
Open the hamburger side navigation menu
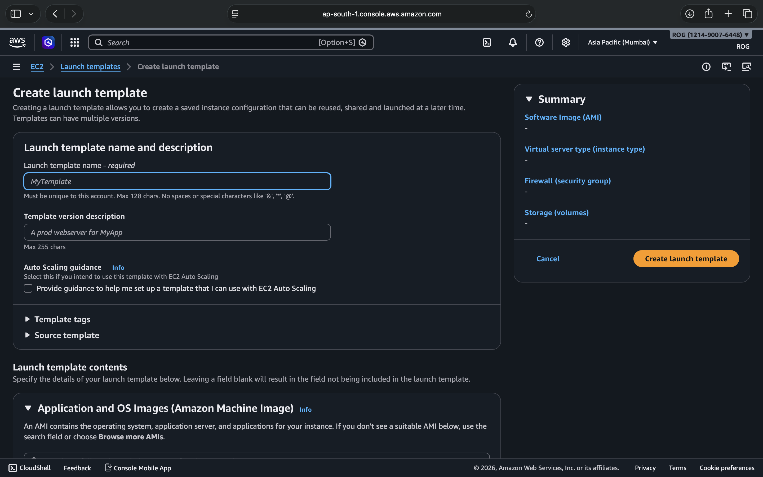(16, 67)
